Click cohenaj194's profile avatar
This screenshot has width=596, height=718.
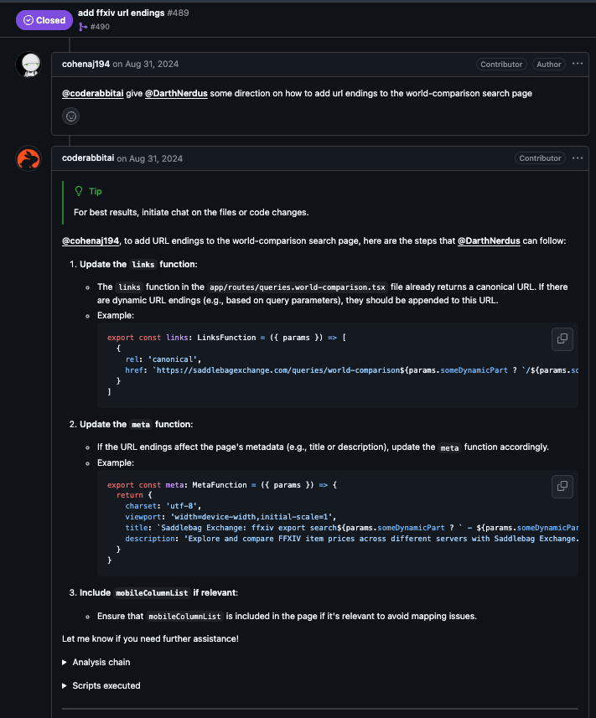tap(29, 64)
